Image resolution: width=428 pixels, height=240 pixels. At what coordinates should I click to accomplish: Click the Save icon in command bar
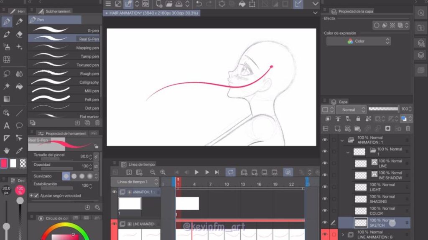click(x=179, y=4)
